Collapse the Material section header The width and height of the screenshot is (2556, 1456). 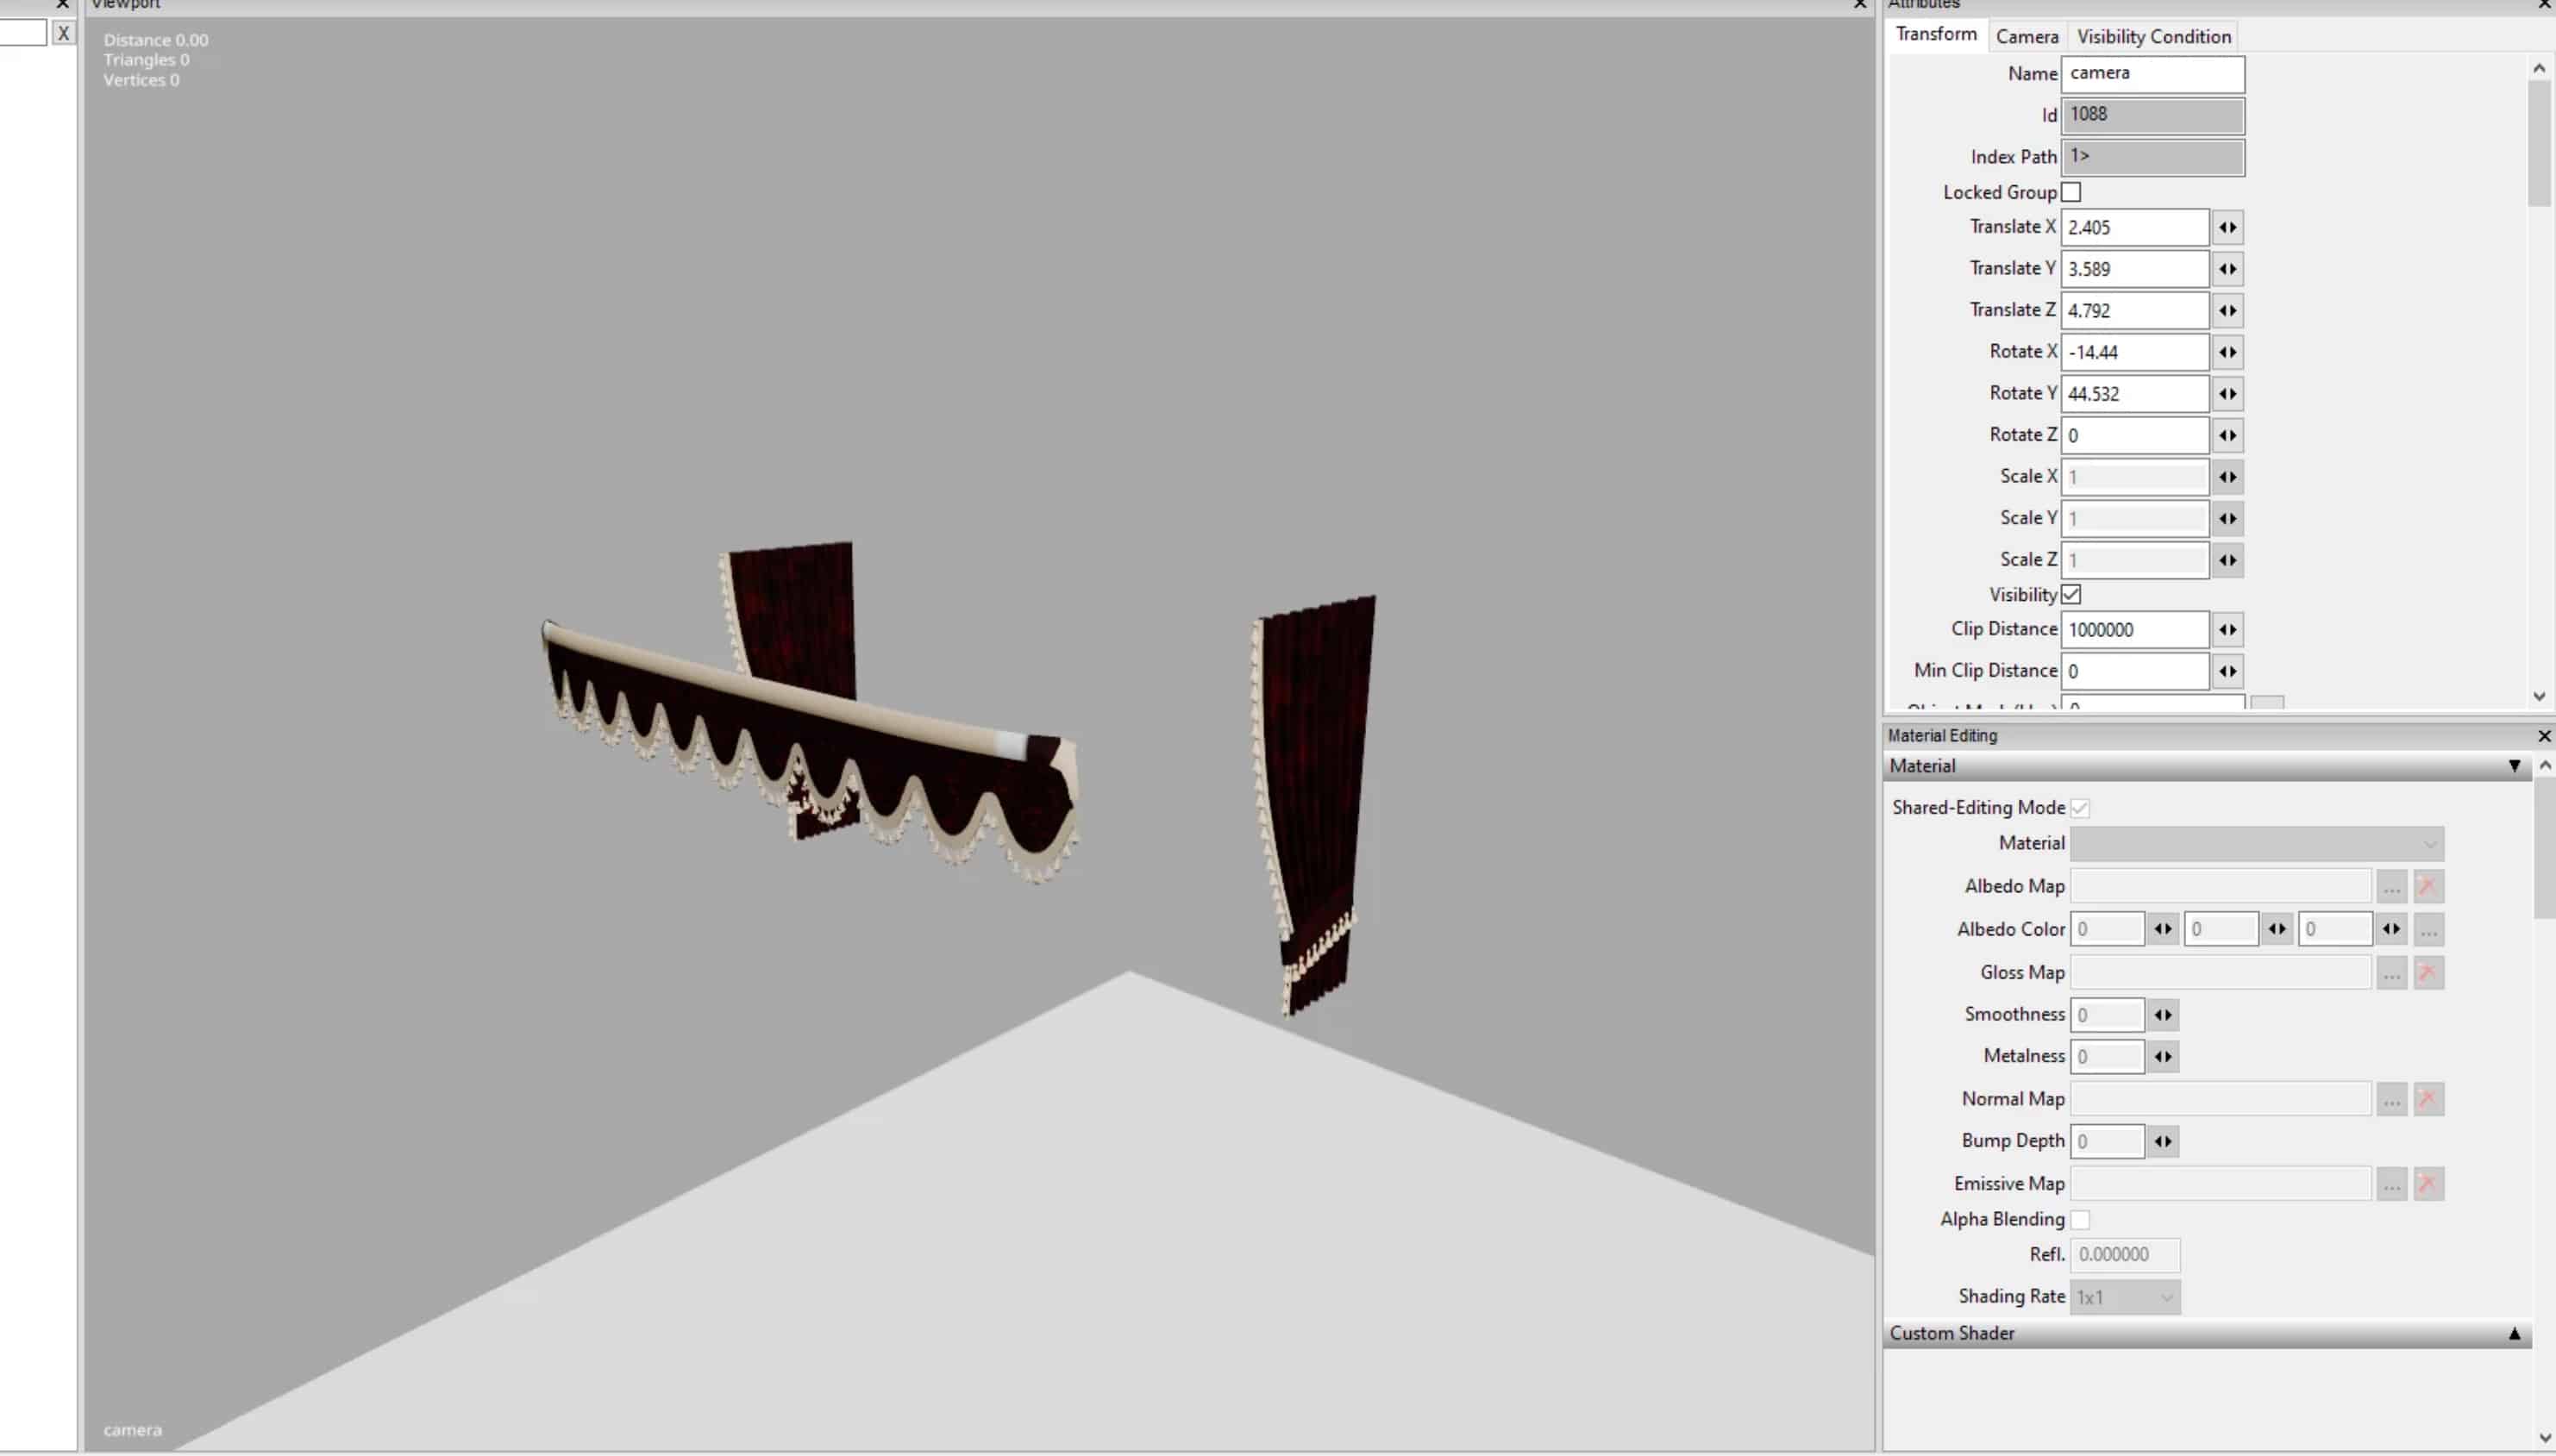click(2512, 766)
